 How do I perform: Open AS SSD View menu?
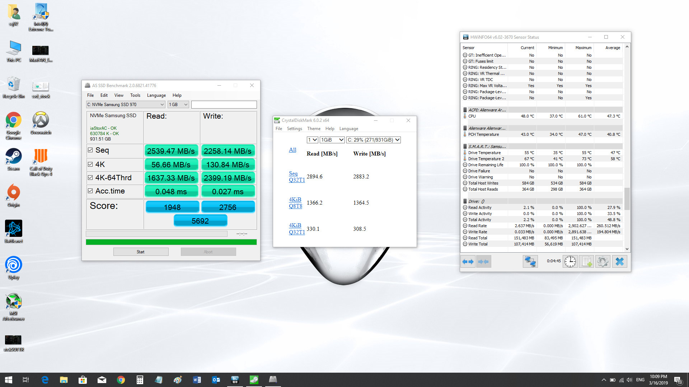point(119,95)
